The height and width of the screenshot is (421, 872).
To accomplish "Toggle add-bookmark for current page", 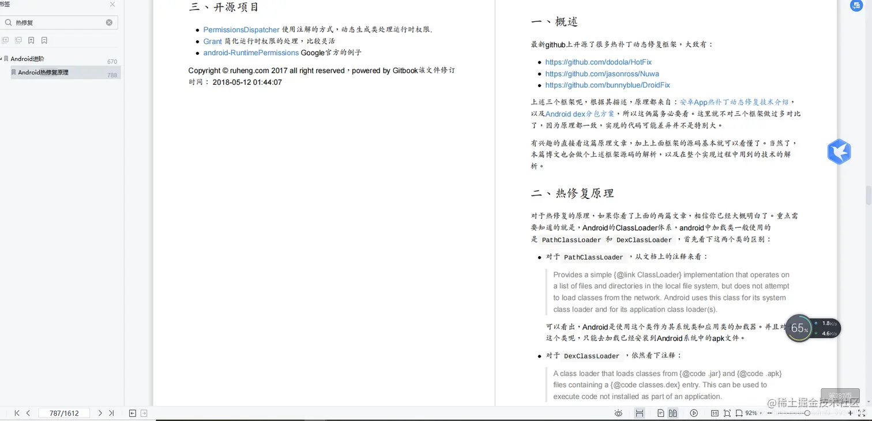I will pyautogui.click(x=31, y=40).
